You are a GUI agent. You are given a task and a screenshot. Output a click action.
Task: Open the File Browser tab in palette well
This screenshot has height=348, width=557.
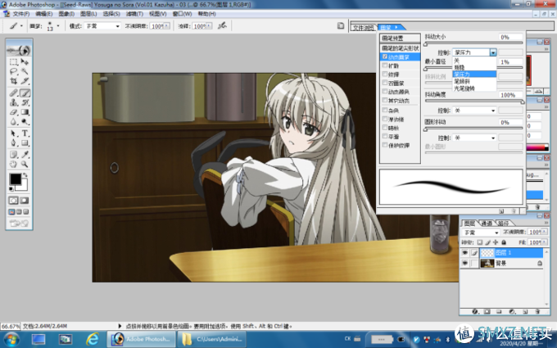point(363,27)
